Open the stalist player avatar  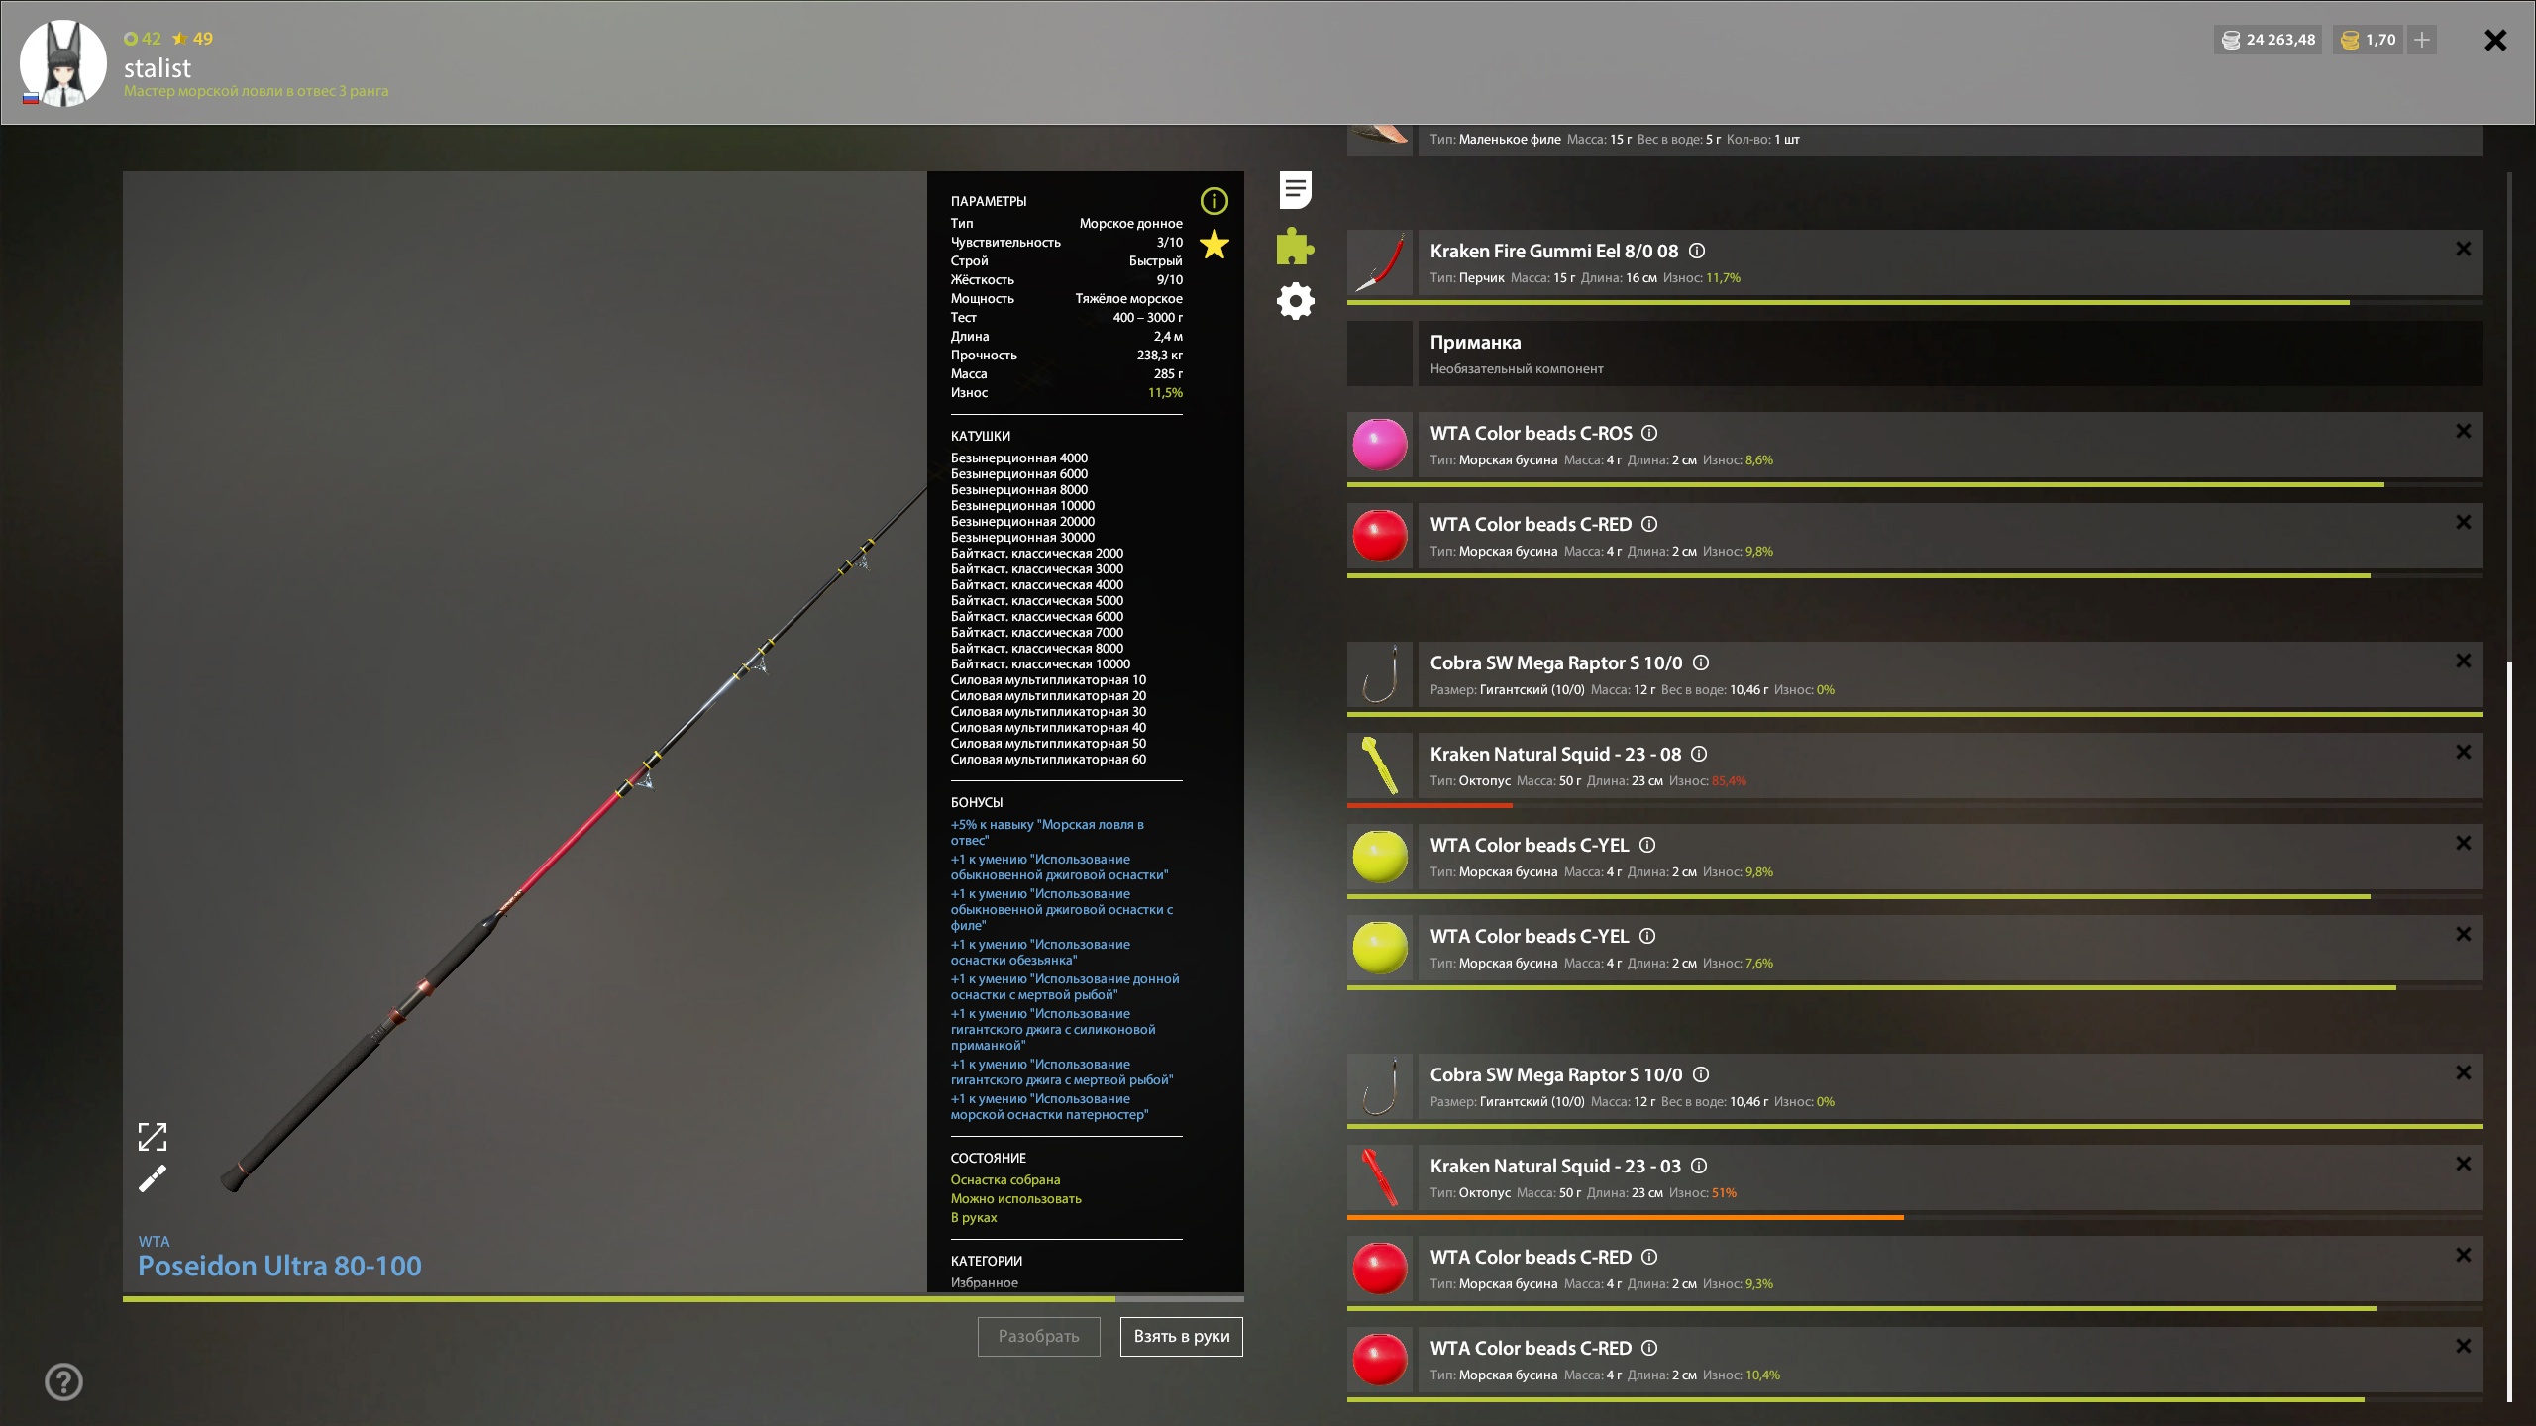pos(63,63)
